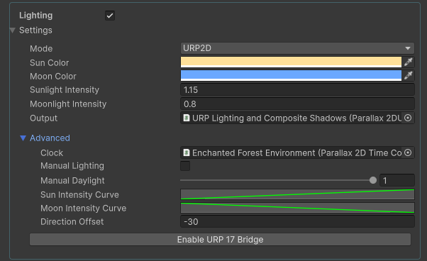Click script asset icon in Clock field

[x=187, y=152]
